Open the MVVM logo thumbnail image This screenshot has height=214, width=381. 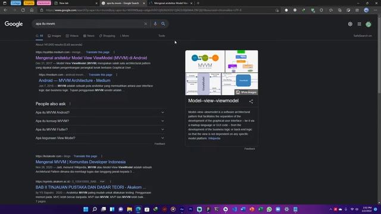(x=205, y=61)
